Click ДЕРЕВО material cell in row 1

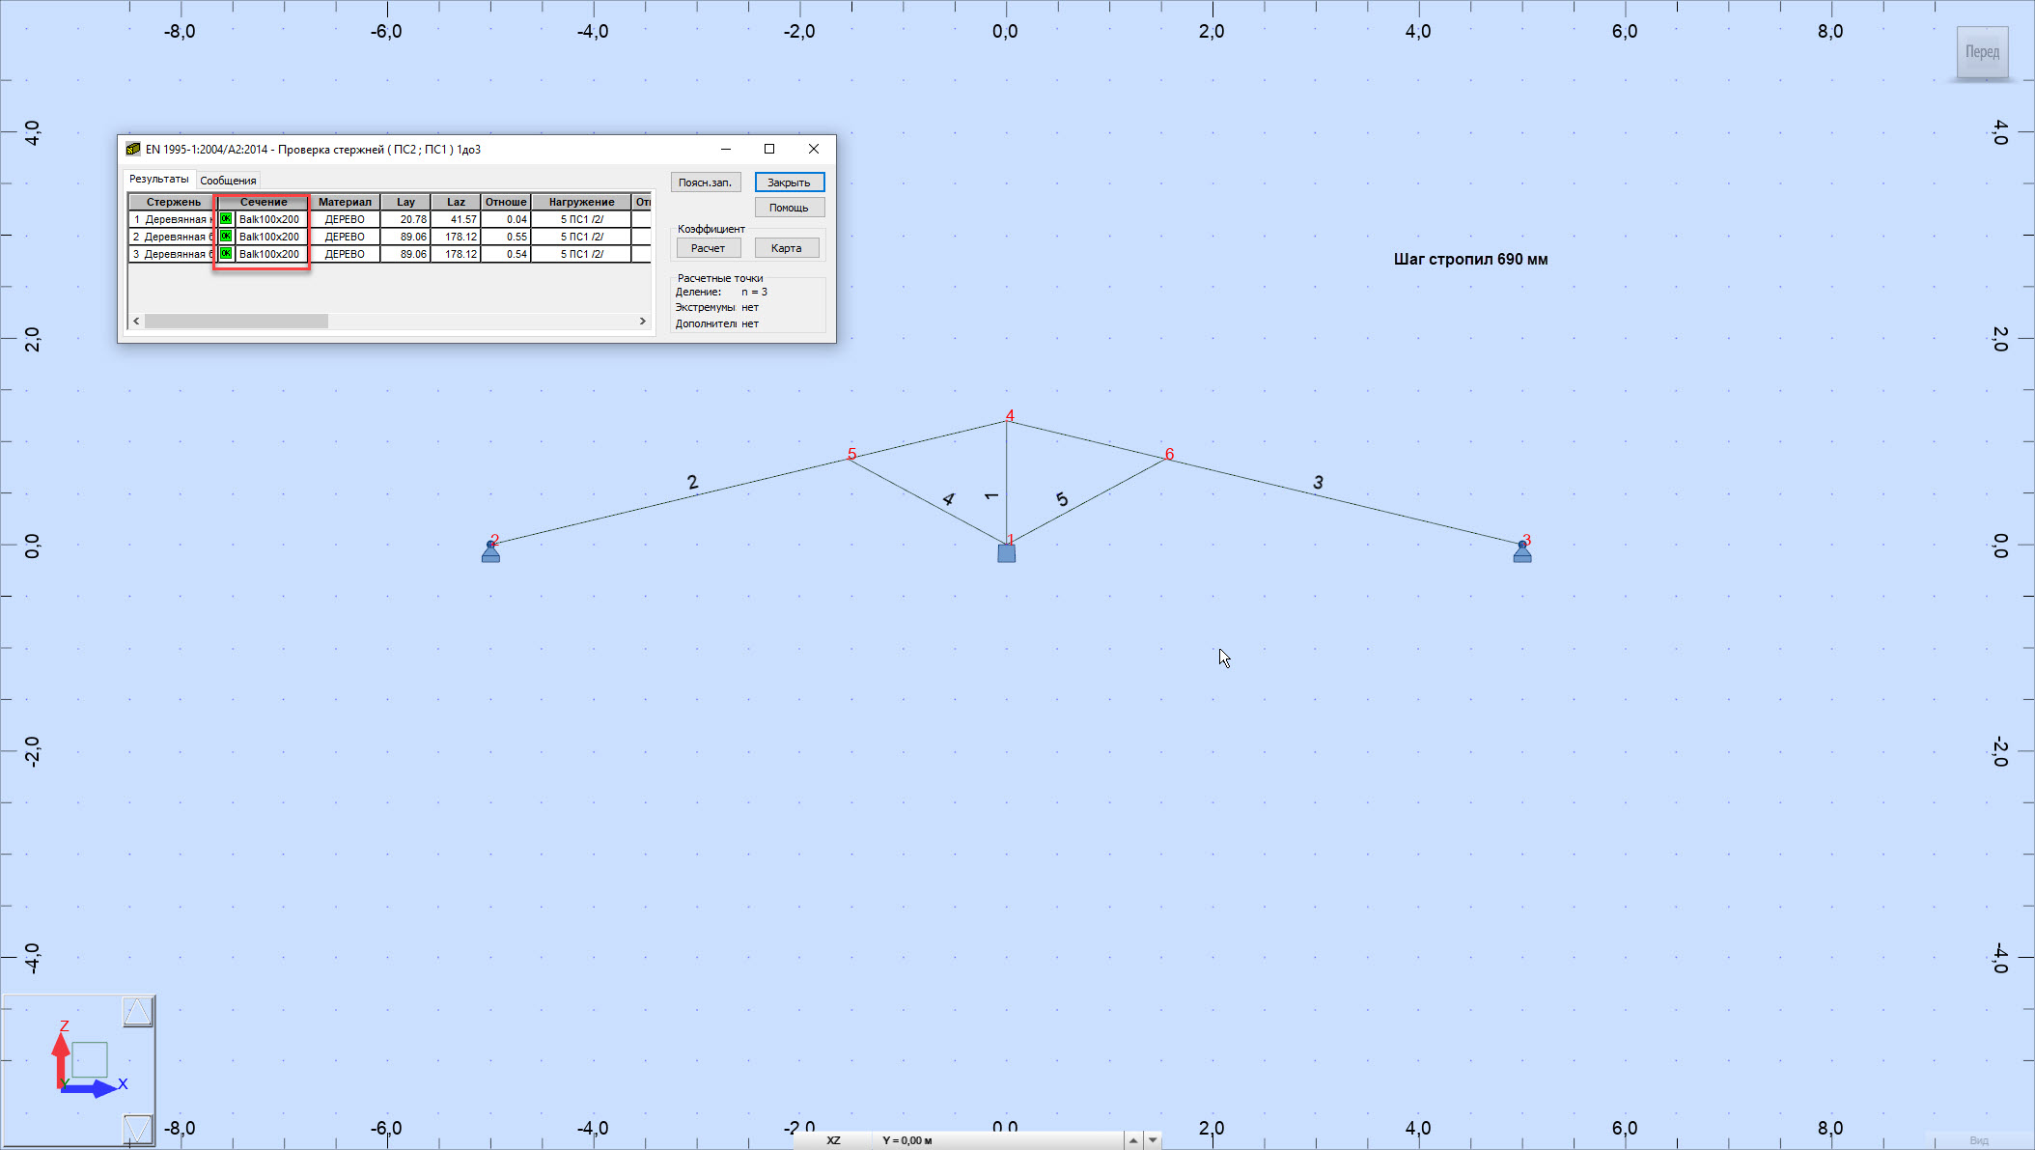point(345,219)
